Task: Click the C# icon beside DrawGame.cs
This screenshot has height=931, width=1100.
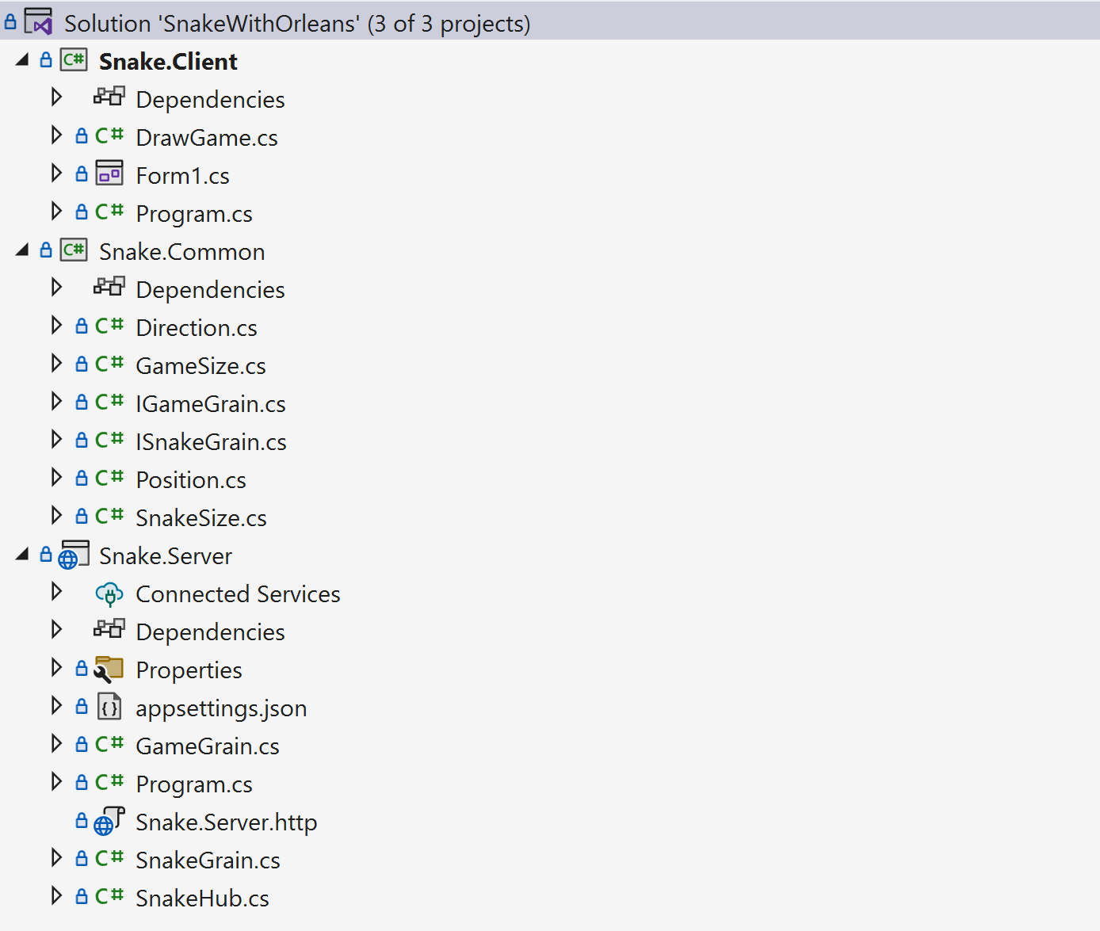Action: click(x=109, y=135)
